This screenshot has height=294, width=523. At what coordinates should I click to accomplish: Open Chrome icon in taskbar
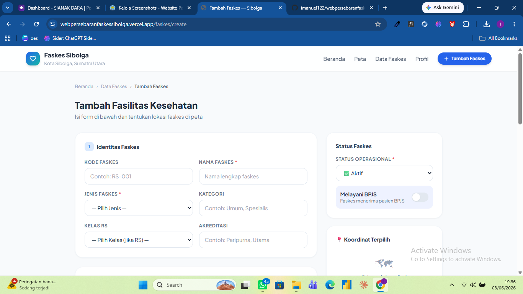tap(381, 285)
